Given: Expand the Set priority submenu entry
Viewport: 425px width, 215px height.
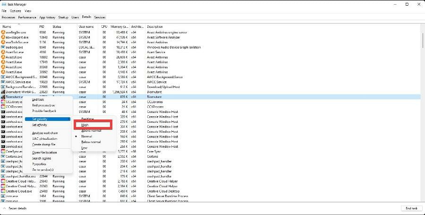Looking at the screenshot, I should (x=48, y=119).
